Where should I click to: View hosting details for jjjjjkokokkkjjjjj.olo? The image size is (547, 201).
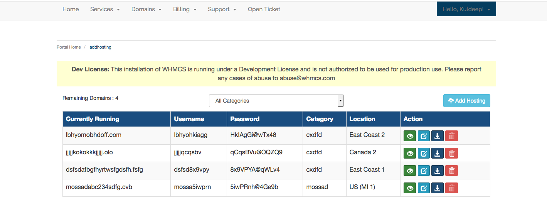coord(410,153)
